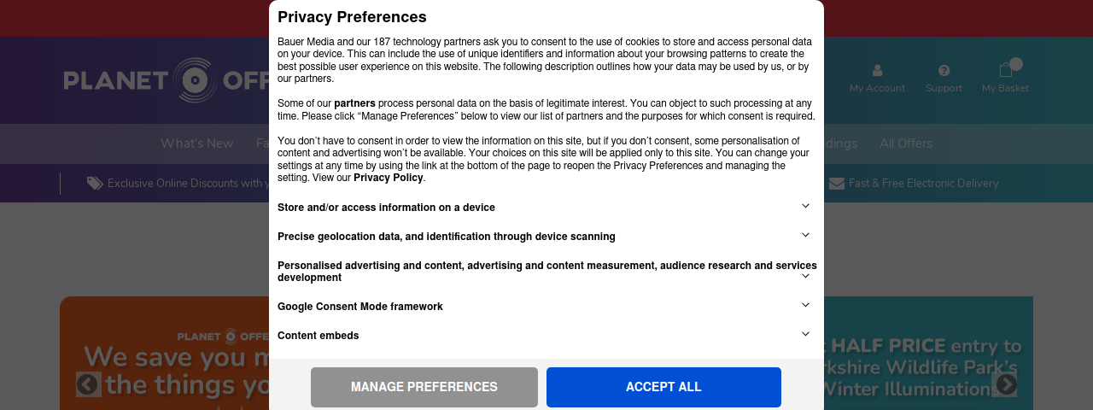This screenshot has height=410, width=1093.
Task: Expand Personalised advertising and content section
Action: [x=546, y=271]
